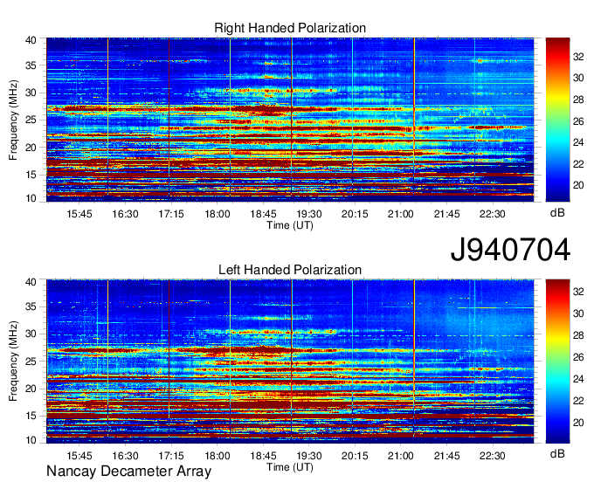Click 30 MHz tick of Right Handed plot
This screenshot has height=482, width=594.
tap(31, 93)
